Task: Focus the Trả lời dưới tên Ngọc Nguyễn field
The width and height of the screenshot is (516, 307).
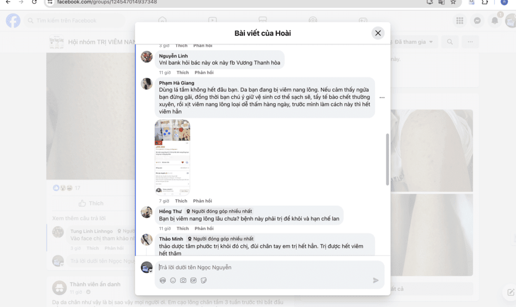Action: [269, 267]
